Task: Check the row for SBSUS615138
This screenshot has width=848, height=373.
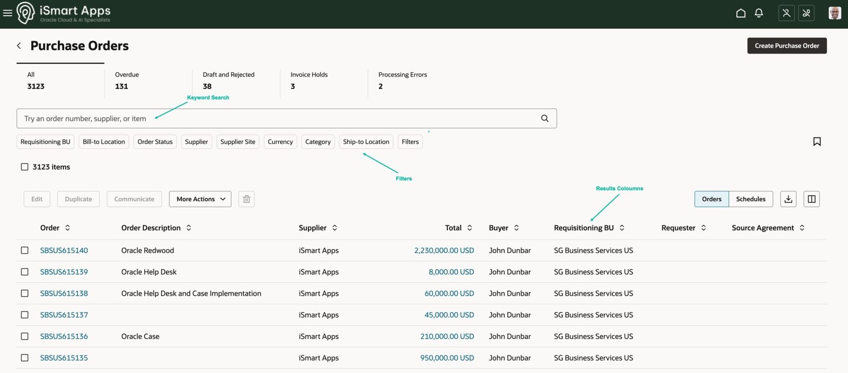Action: tap(24, 293)
